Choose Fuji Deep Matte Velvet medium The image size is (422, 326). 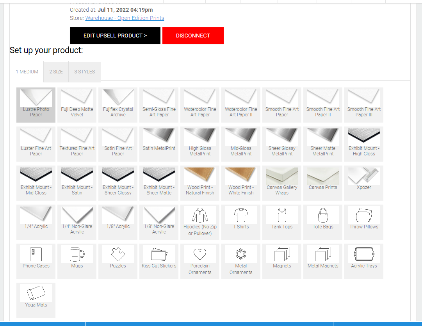77,105
